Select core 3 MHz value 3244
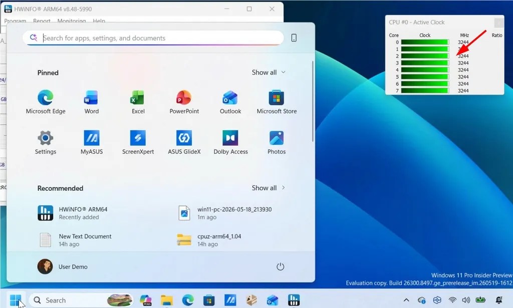 [x=463, y=63]
